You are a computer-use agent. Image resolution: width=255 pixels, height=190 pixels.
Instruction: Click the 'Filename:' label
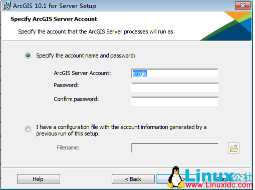pyautogui.click(x=68, y=147)
